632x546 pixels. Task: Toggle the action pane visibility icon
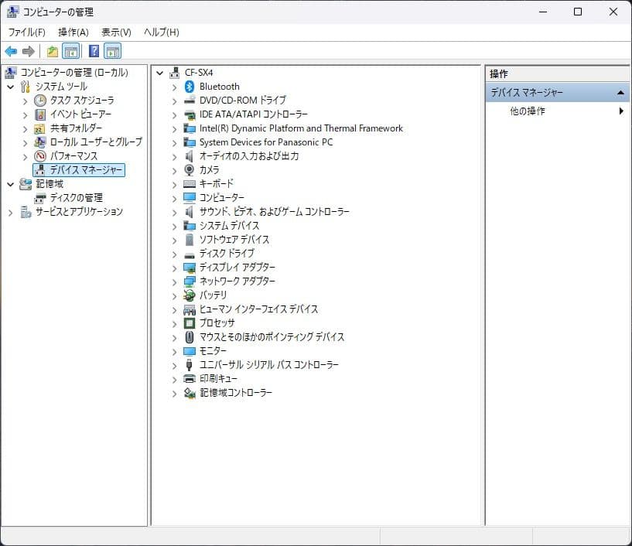pos(112,51)
